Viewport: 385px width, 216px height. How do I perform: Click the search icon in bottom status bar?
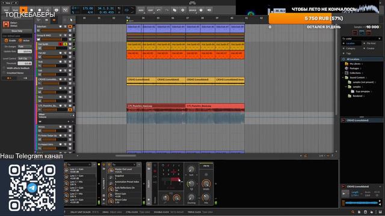[x=353, y=212]
